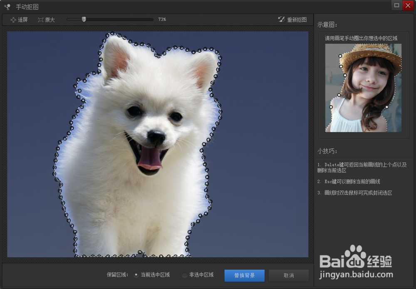This screenshot has width=416, height=289.
Task: Click the 73% zoom value text
Action: [162, 20]
